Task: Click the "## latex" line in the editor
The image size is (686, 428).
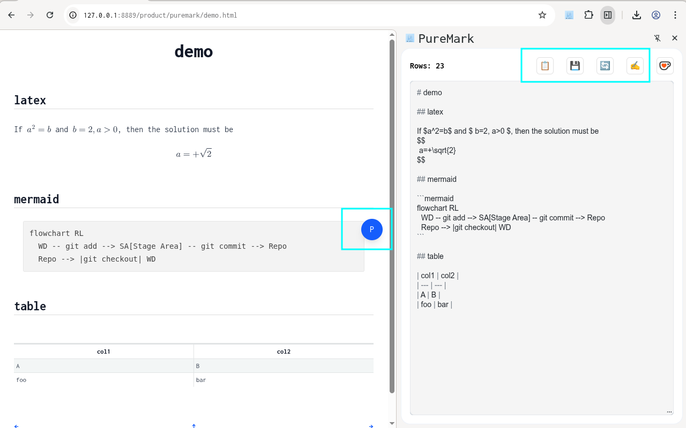Action: 430,112
